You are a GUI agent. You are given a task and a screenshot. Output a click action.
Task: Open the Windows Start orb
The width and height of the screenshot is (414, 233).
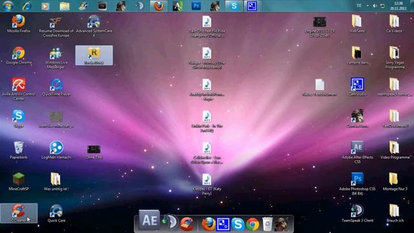coord(8,6)
